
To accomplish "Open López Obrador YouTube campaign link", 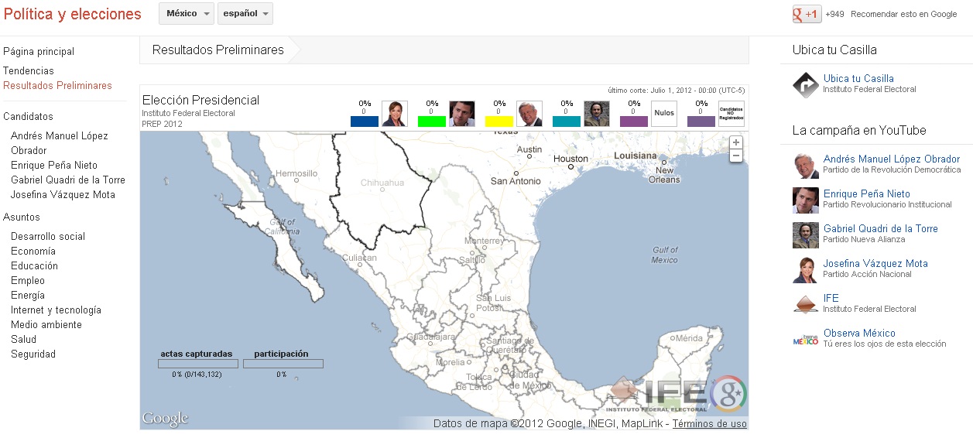I will (x=892, y=159).
